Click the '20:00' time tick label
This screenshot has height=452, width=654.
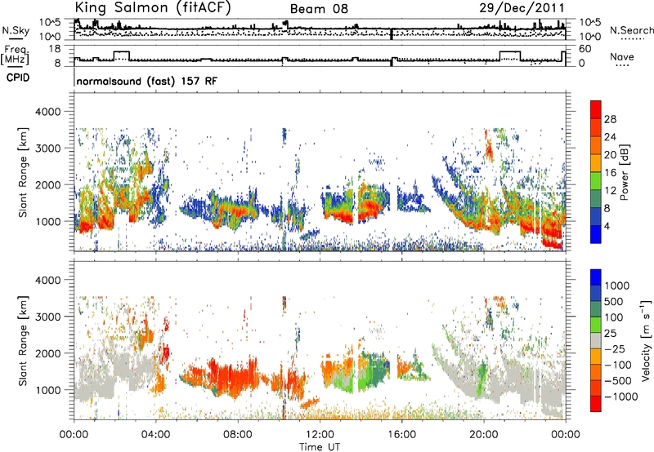pyautogui.click(x=483, y=435)
